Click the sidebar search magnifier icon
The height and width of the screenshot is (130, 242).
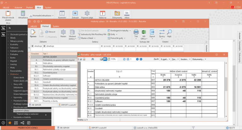click(10, 28)
